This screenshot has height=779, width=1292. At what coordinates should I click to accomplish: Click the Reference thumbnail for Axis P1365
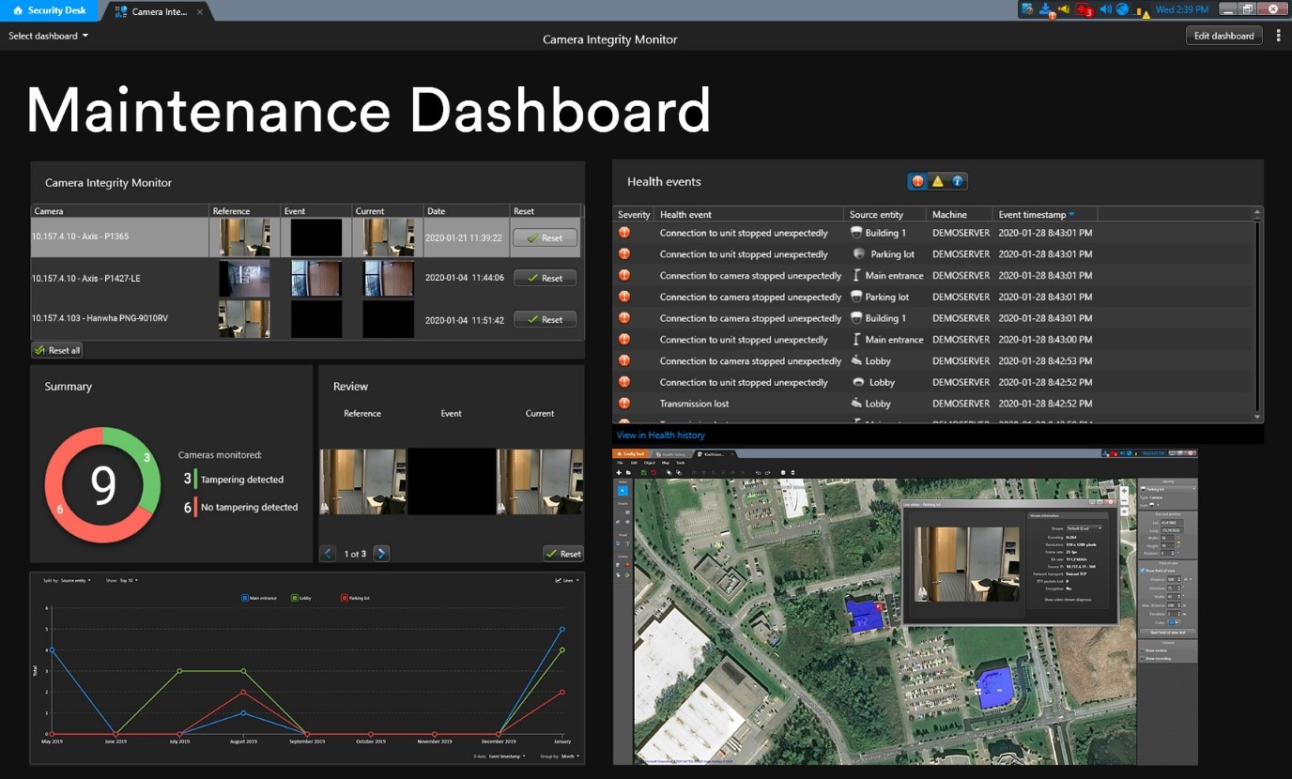tap(244, 237)
